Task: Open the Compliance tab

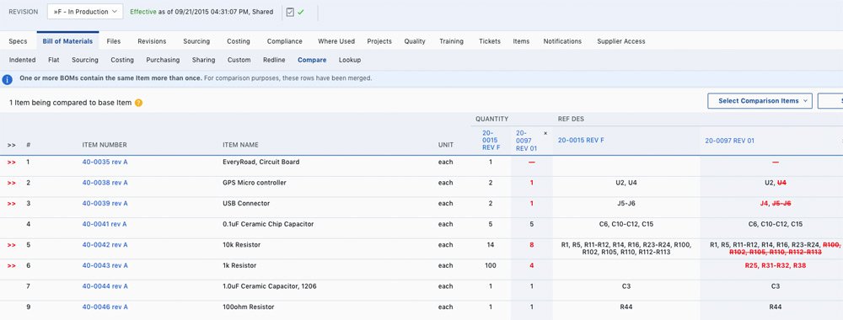Action: click(x=284, y=41)
